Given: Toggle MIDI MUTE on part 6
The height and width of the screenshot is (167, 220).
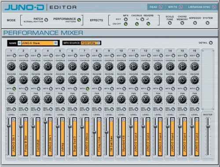Looking at the screenshot, I should [x=75, y=109].
